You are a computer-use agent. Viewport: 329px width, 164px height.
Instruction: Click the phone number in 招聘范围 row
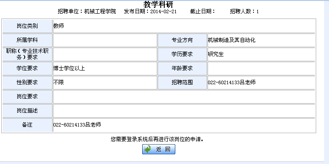[223, 82]
